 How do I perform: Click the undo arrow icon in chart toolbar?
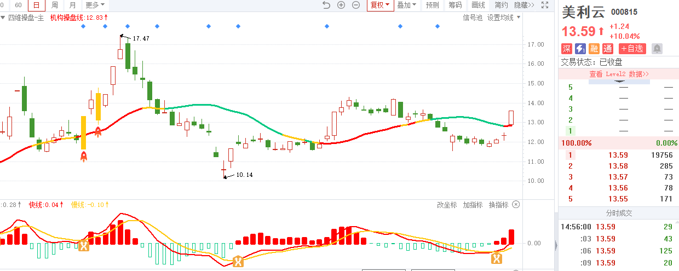tap(327, 5)
